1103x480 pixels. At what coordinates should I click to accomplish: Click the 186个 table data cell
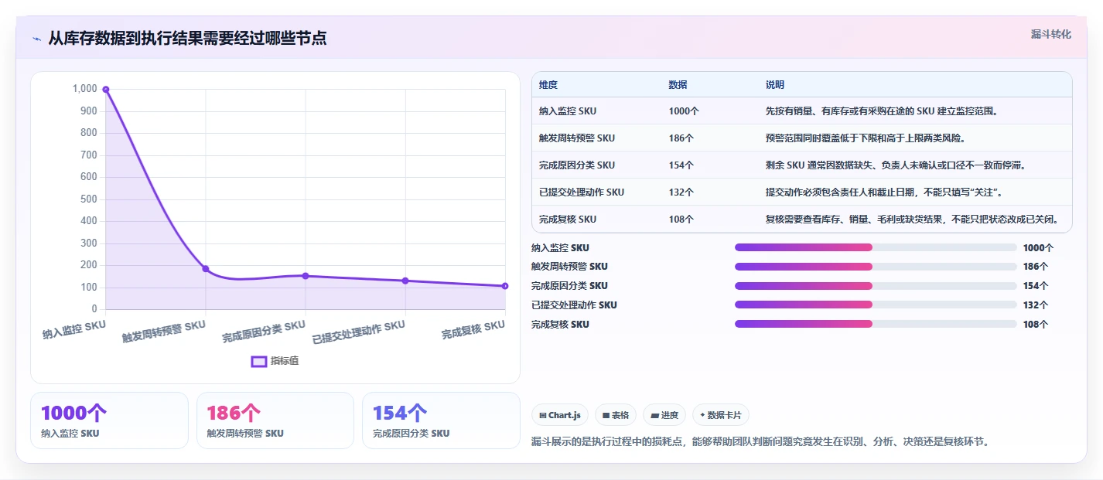pyautogui.click(x=681, y=138)
